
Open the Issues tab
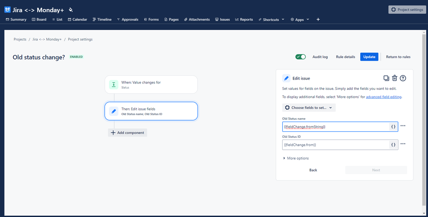(223, 20)
